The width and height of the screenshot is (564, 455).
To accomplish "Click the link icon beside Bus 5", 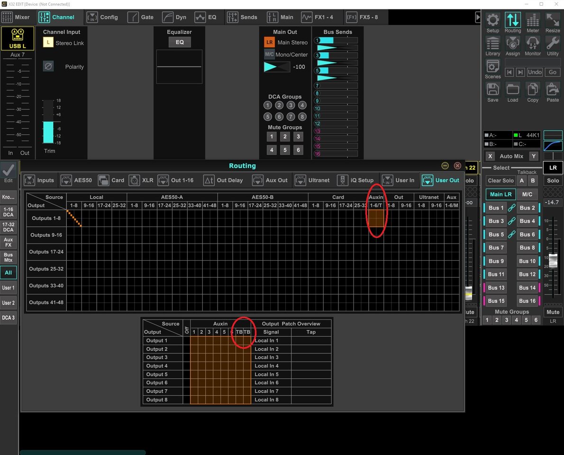I will (x=511, y=235).
